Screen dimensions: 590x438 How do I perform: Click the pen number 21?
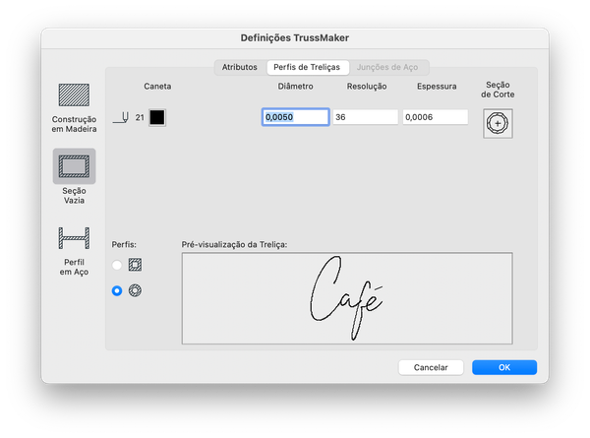(140, 117)
